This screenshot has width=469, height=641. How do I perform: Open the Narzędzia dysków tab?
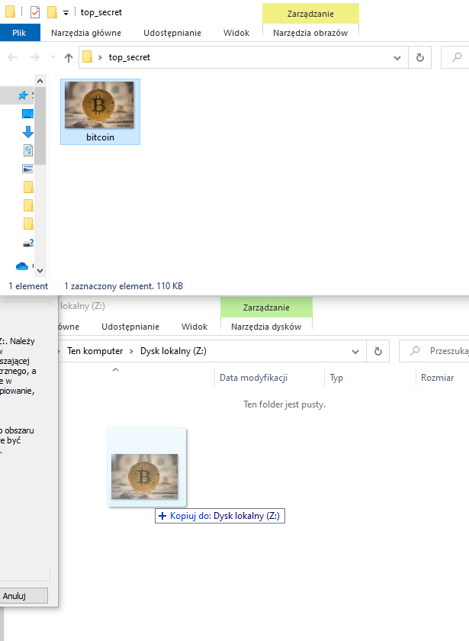click(x=266, y=327)
